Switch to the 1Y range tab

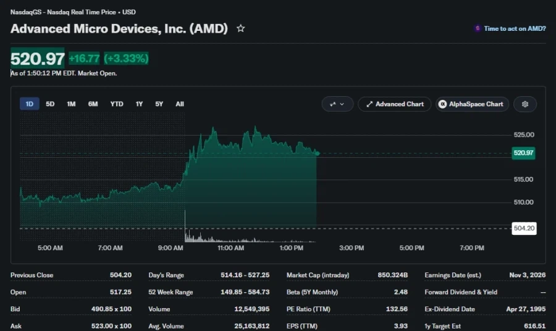tap(139, 104)
